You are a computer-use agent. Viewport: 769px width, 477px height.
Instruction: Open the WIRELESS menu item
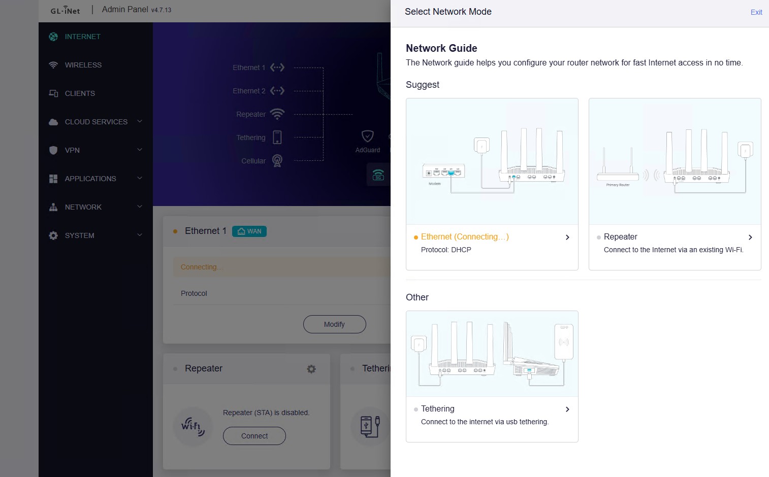pos(83,65)
